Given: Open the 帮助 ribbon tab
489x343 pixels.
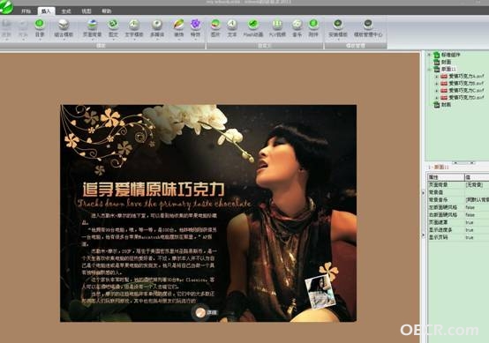Looking at the screenshot, I should (x=107, y=11).
